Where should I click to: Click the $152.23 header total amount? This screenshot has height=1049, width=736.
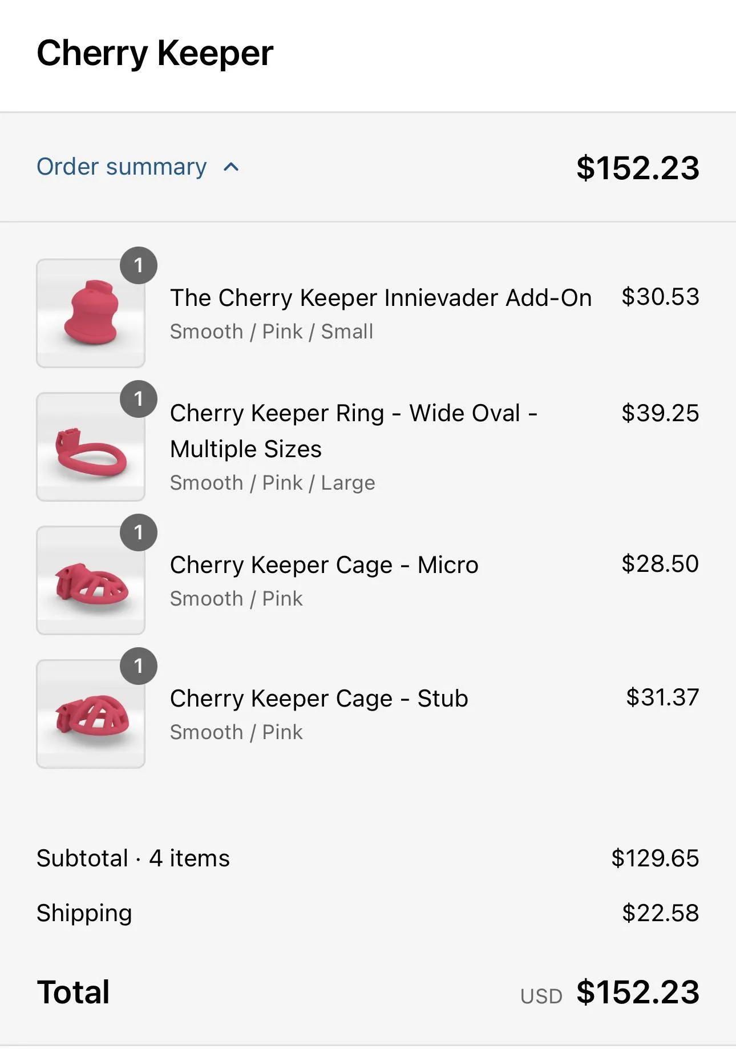coord(637,168)
